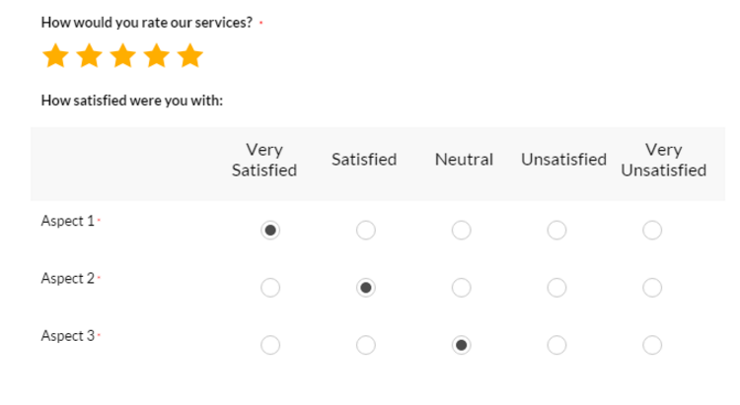This screenshot has height=405, width=740.
Task: Mark Aspect 3 as Unsatisfied
Action: [x=556, y=345]
